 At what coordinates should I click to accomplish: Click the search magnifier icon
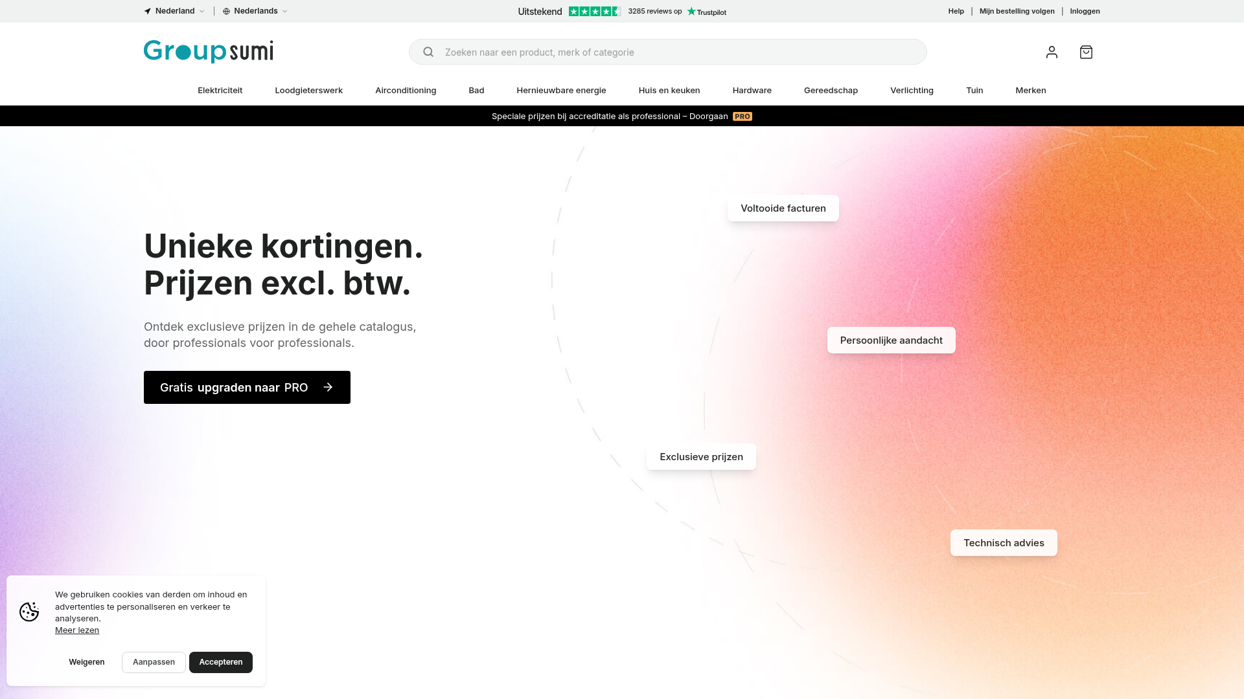(x=428, y=52)
